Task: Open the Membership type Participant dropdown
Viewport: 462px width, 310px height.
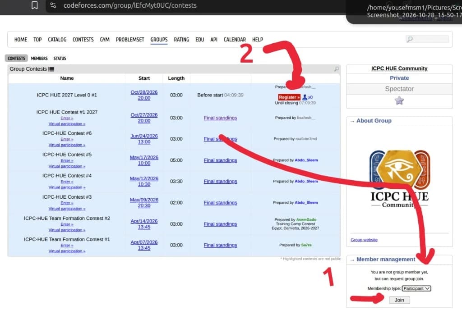Action: pyautogui.click(x=416, y=288)
